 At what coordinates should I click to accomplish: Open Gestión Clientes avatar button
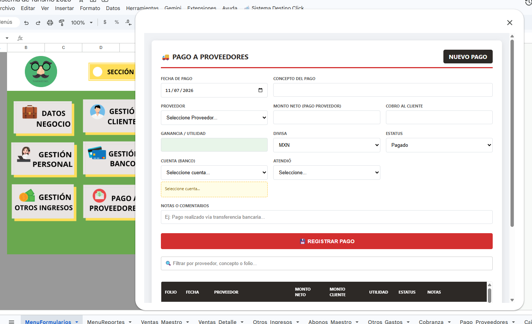(x=110, y=116)
